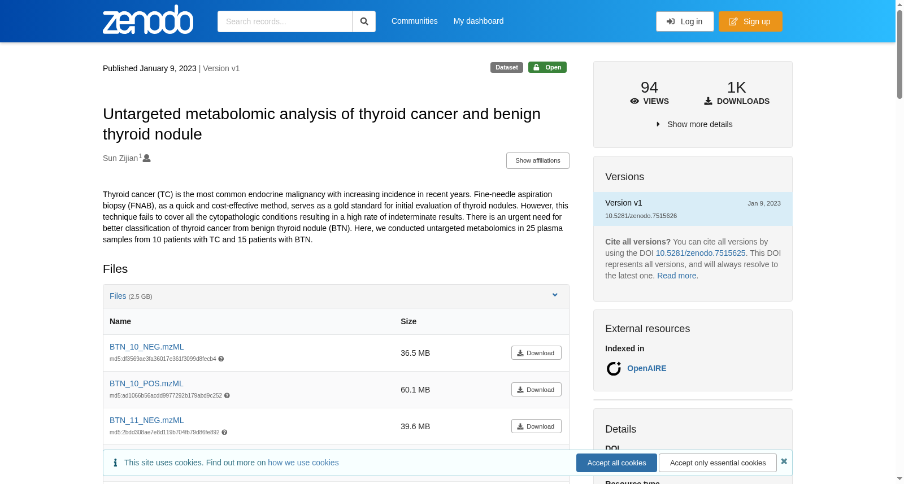Click the md5 help icon for BTN_10_NEG.mzML

tap(221, 359)
